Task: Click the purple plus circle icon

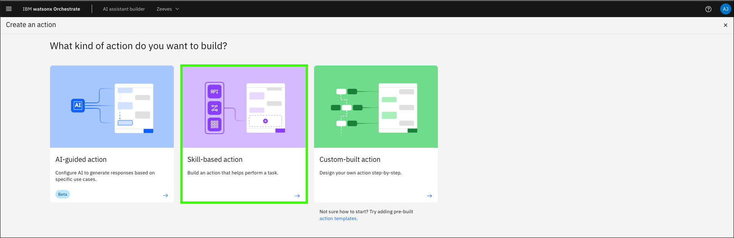Action: (265, 121)
